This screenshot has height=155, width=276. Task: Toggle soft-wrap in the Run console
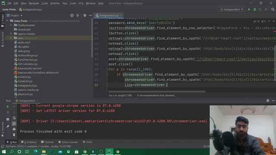(x=14, y=118)
